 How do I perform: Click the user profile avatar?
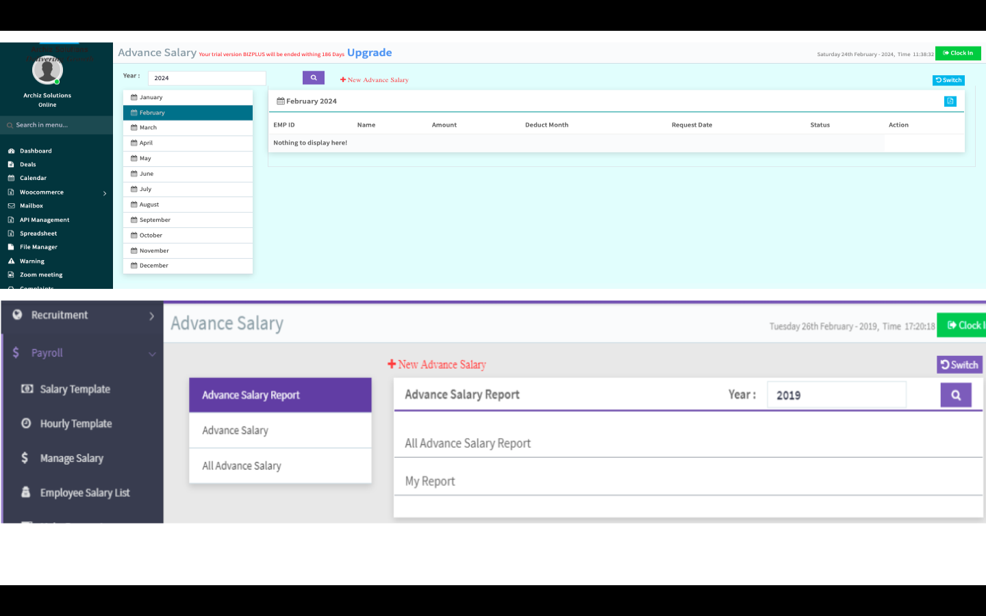point(47,70)
